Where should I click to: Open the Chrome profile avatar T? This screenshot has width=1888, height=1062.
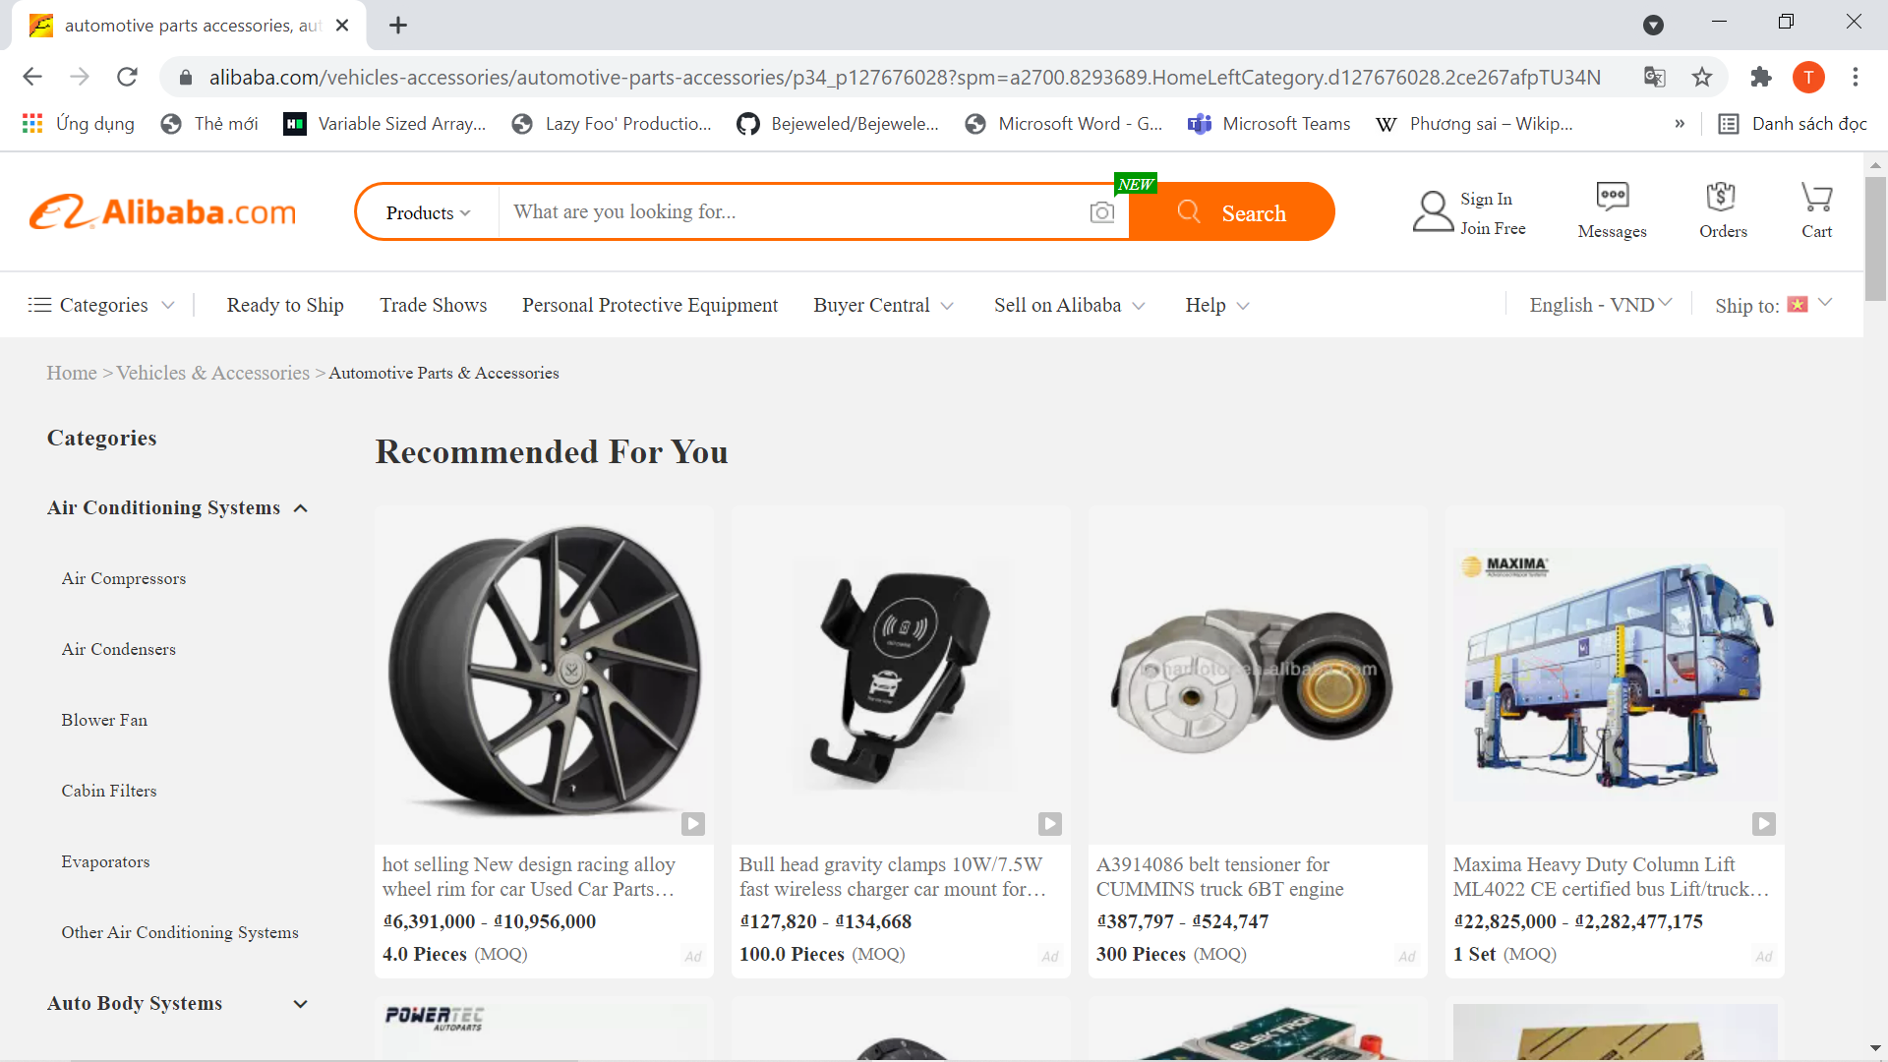pos(1808,77)
